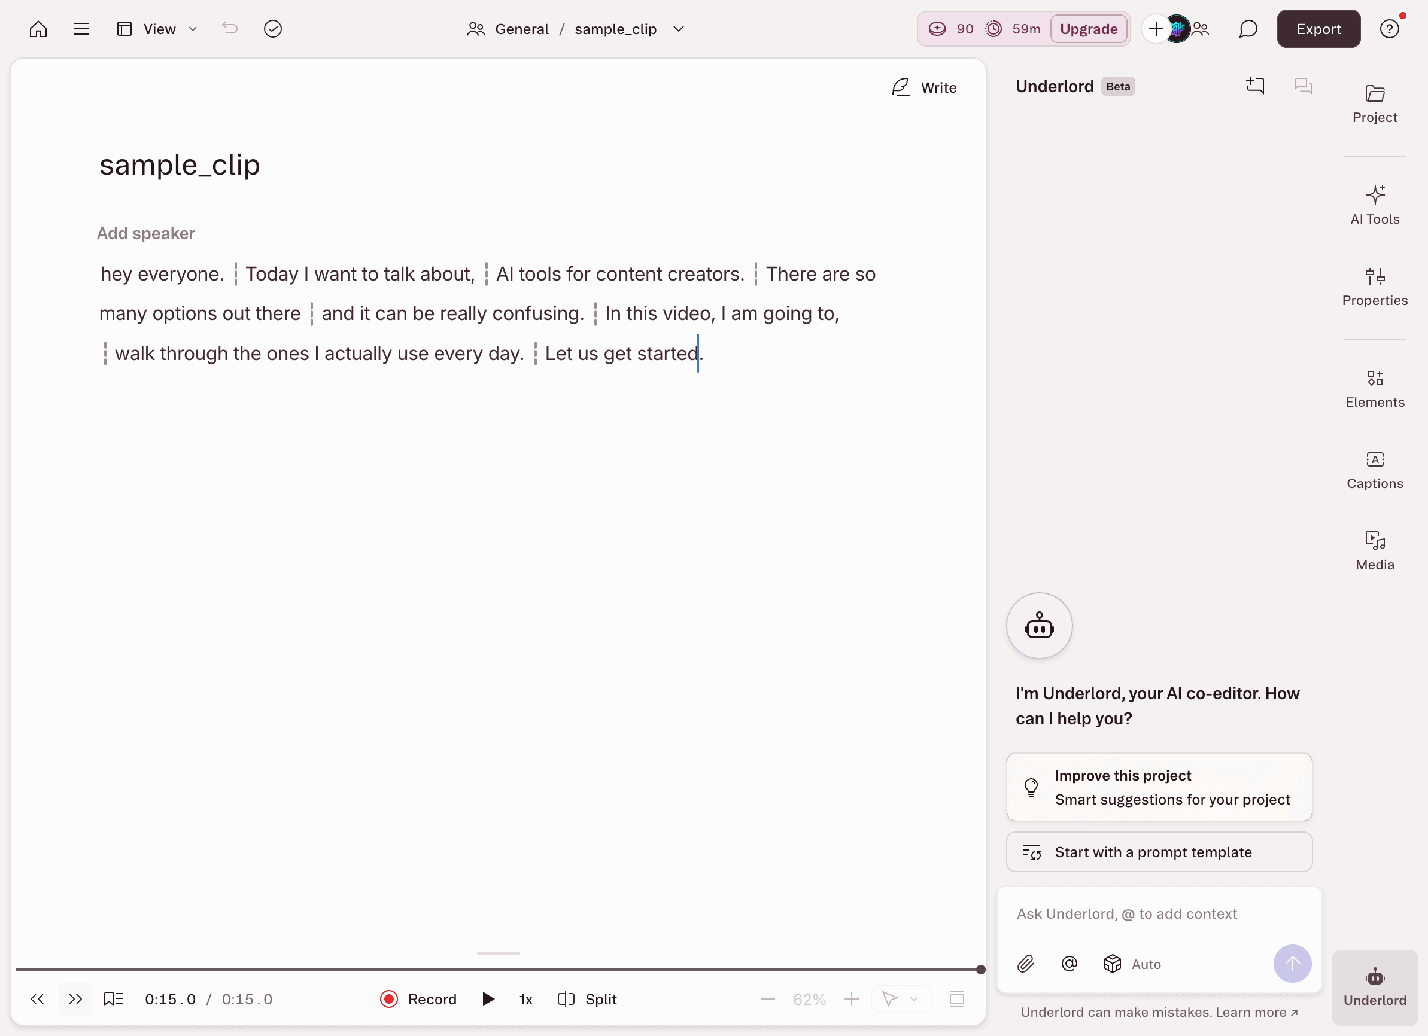Click the jump forward double arrow
1428x1036 pixels.
click(75, 999)
